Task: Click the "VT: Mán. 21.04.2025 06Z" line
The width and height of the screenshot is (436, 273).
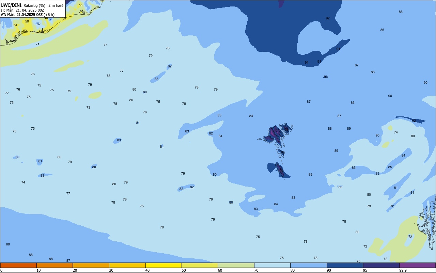Action: click(22, 15)
